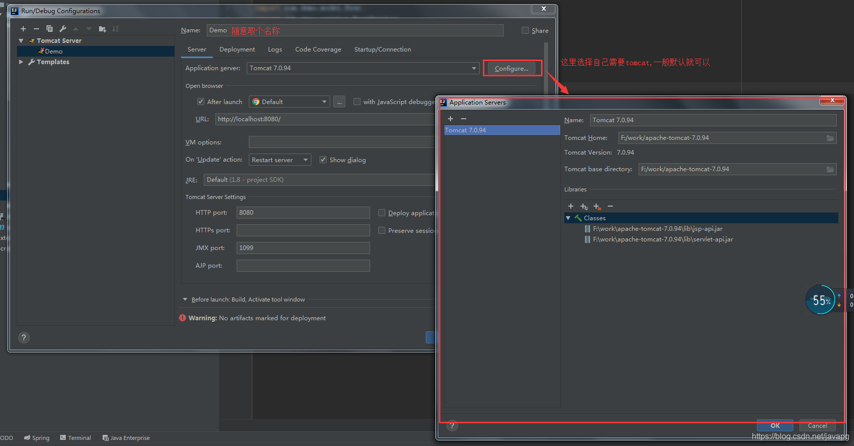The image size is (854, 446).
Task: Add library with plus icon under Libraries
Action: pyautogui.click(x=571, y=206)
